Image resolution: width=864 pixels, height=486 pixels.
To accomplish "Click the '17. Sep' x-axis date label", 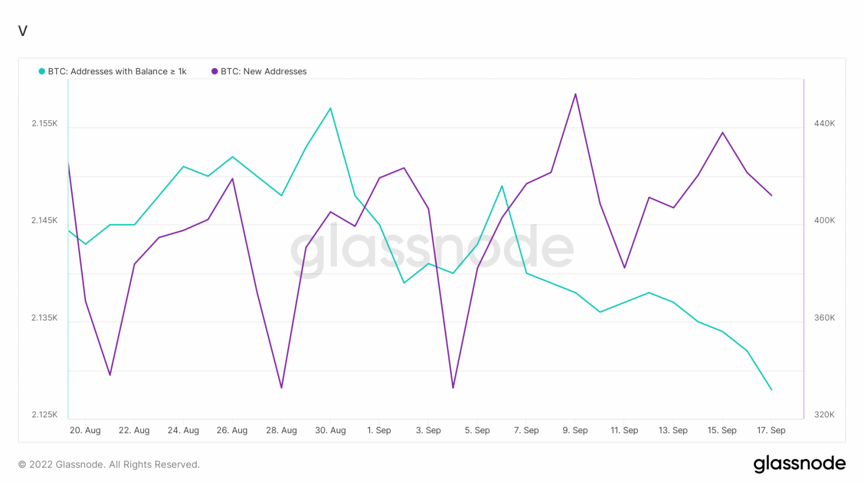I will (x=771, y=430).
